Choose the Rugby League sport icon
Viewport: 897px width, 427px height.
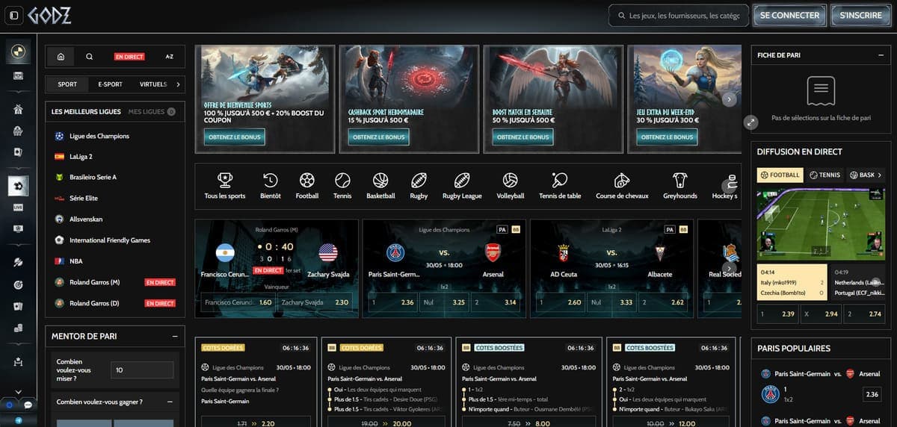tap(462, 180)
